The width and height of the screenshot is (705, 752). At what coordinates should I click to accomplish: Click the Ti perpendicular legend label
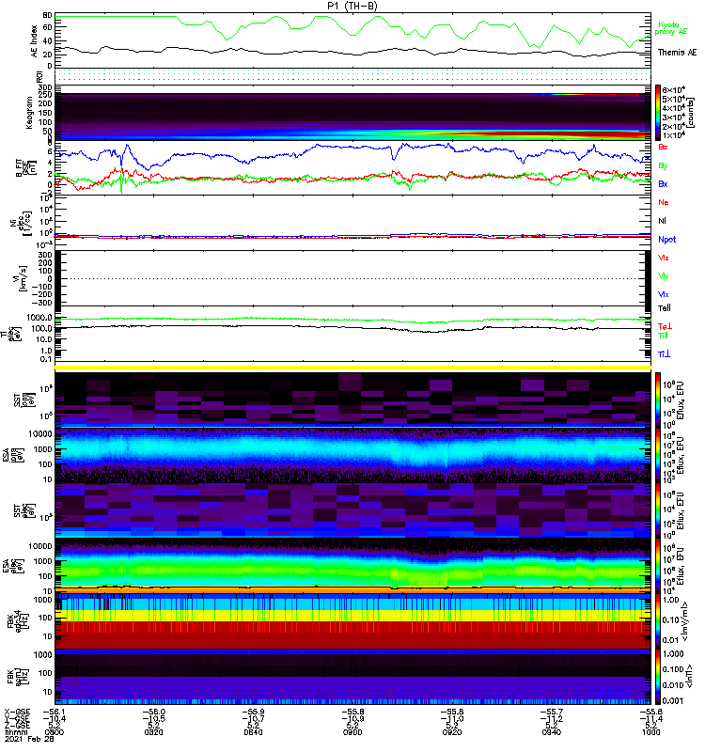coord(664,354)
